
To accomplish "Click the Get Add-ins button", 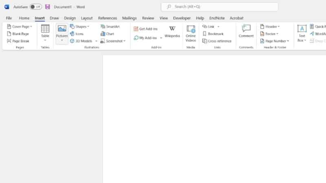I will pyautogui.click(x=145, y=29).
